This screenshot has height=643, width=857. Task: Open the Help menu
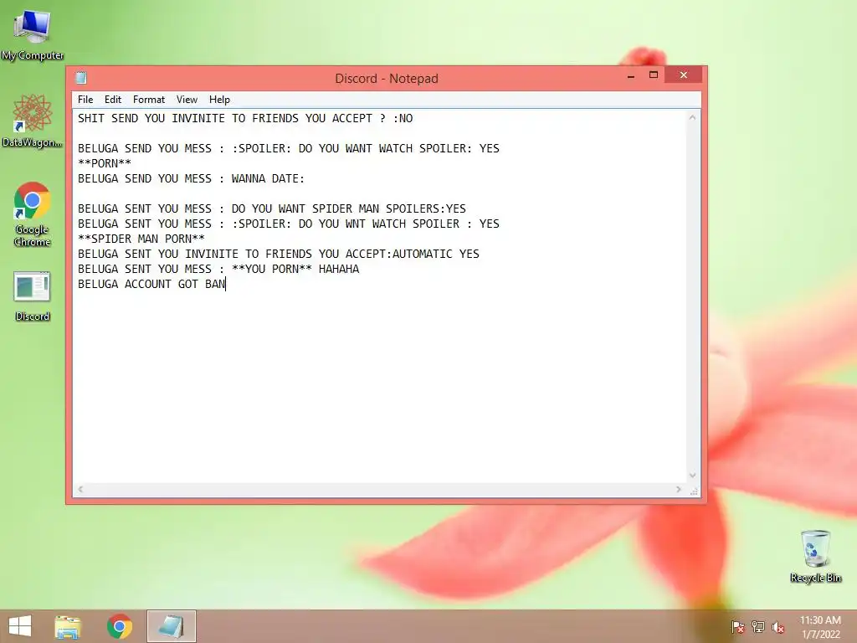pyautogui.click(x=219, y=100)
